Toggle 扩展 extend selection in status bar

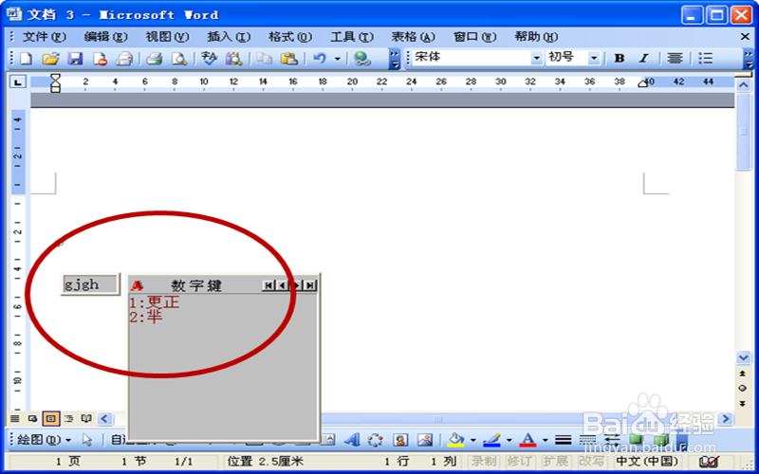(x=555, y=462)
